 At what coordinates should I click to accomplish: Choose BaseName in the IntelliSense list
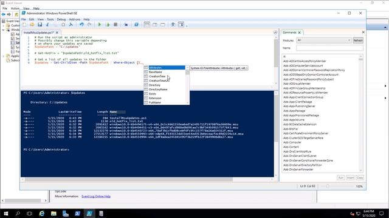pyautogui.click(x=165, y=72)
